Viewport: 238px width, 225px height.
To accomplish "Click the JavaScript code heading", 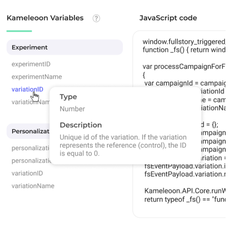I will click(168, 18).
